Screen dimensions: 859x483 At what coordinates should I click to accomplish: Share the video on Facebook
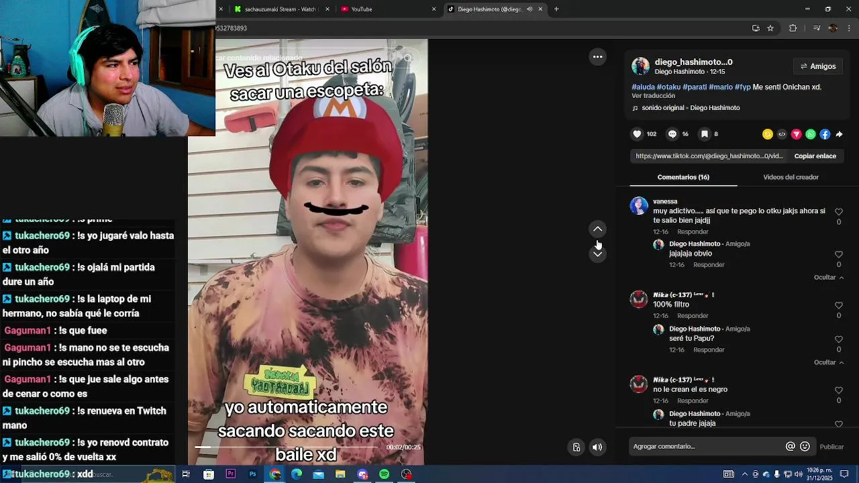tap(825, 134)
